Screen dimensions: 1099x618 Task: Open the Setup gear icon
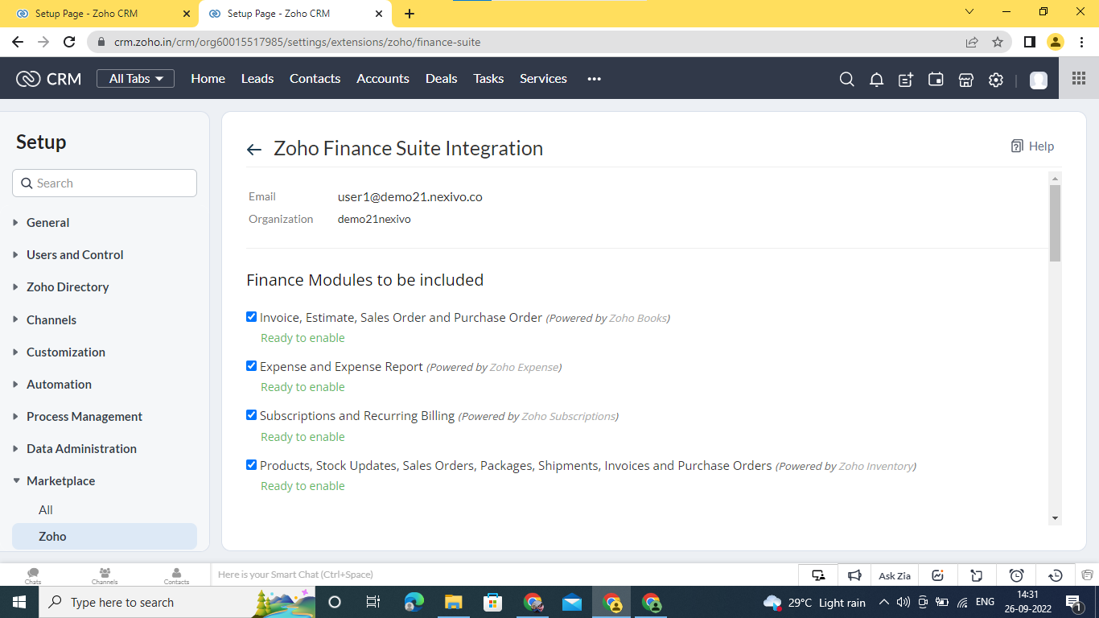tap(996, 79)
